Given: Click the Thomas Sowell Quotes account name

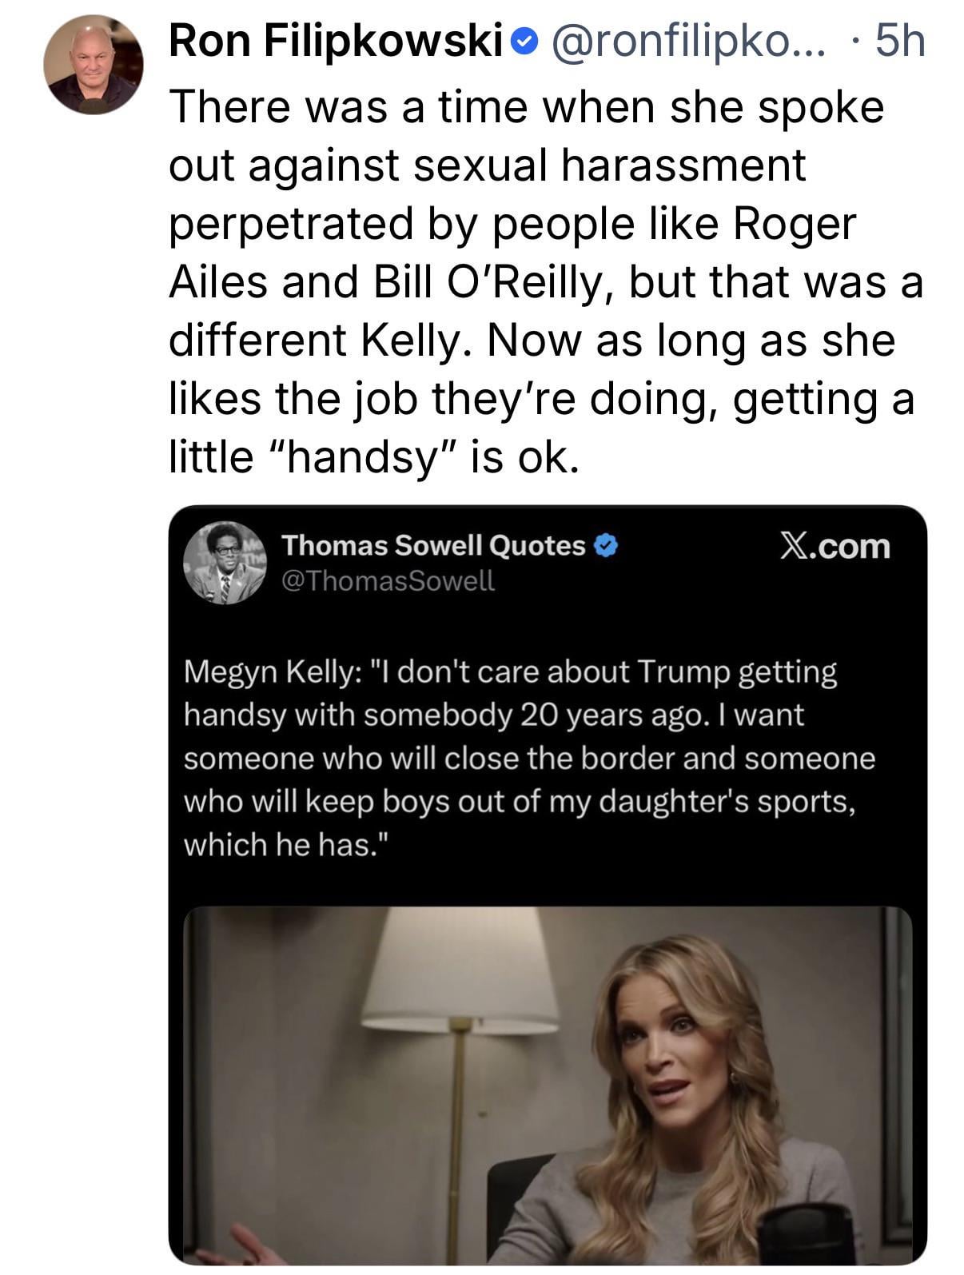Looking at the screenshot, I should pyautogui.click(x=433, y=545).
